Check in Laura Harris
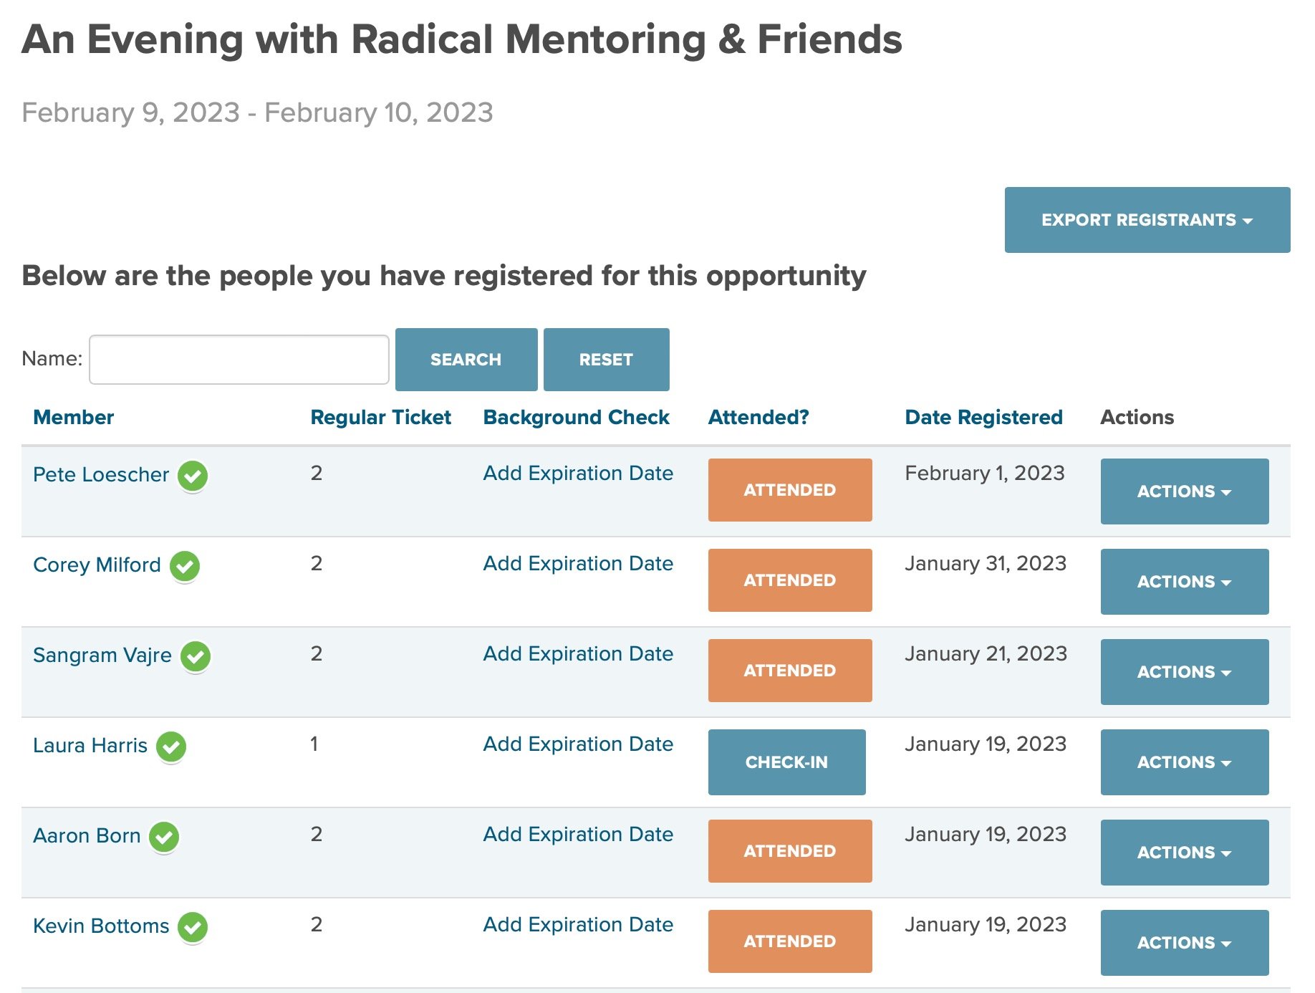Image resolution: width=1315 pixels, height=993 pixels. [x=786, y=762]
